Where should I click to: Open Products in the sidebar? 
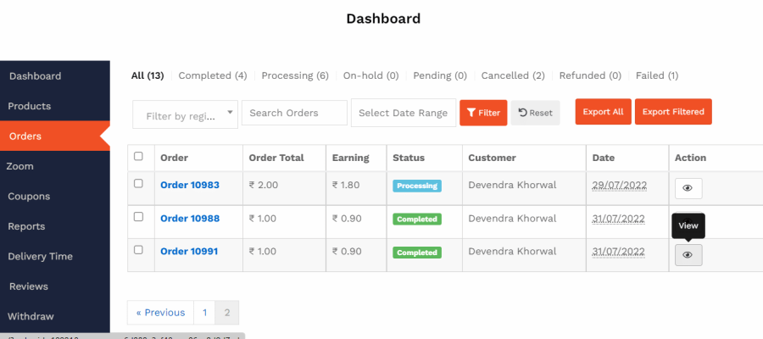(x=55, y=106)
